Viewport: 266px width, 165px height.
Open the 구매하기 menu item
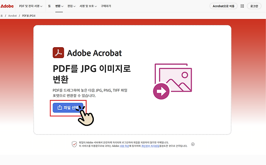[x=106, y=6]
